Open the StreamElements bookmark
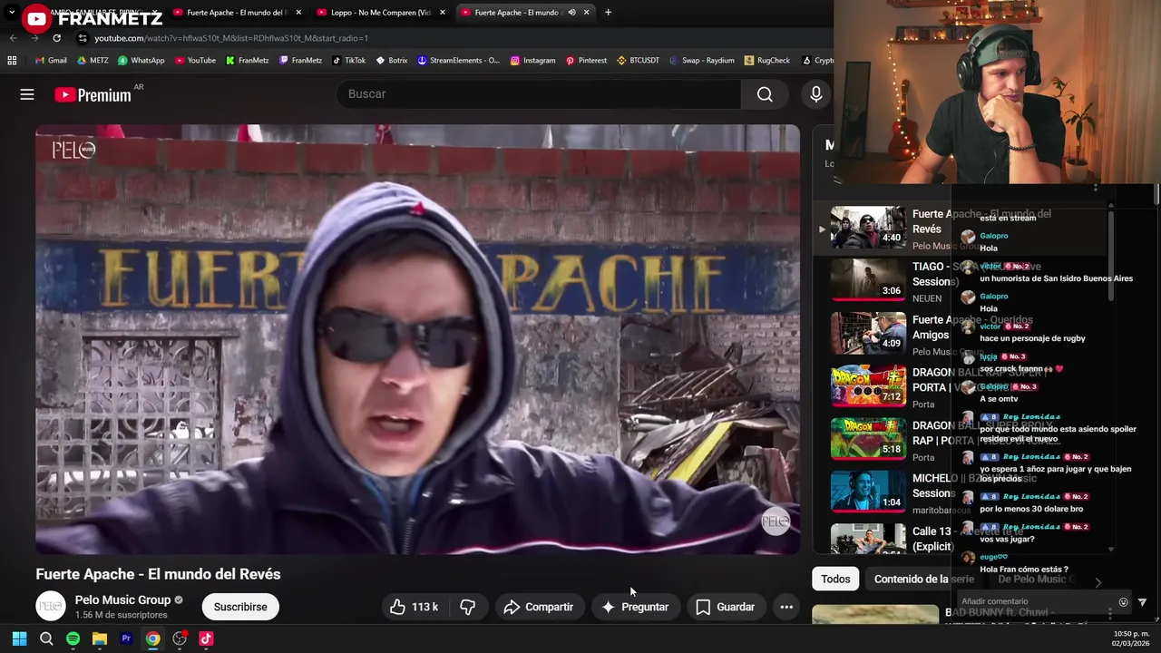1161x653 pixels. click(x=458, y=61)
